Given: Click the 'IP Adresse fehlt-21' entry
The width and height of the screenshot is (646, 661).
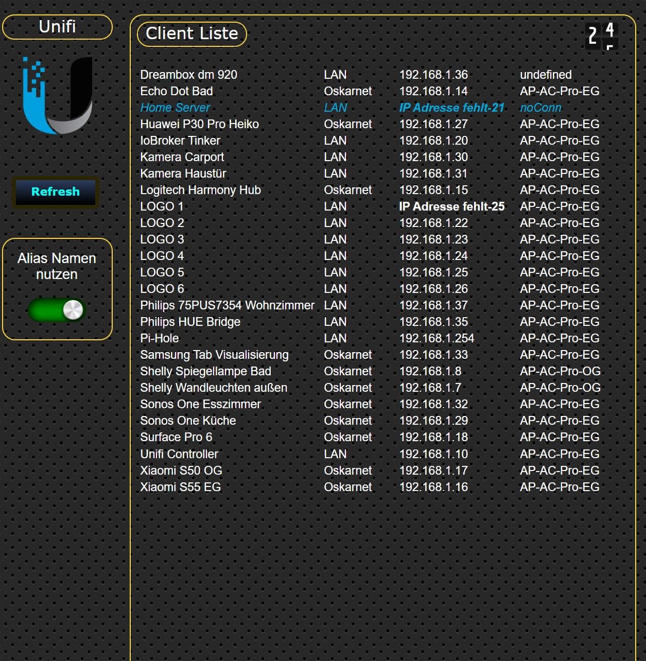Looking at the screenshot, I should pyautogui.click(x=452, y=108).
